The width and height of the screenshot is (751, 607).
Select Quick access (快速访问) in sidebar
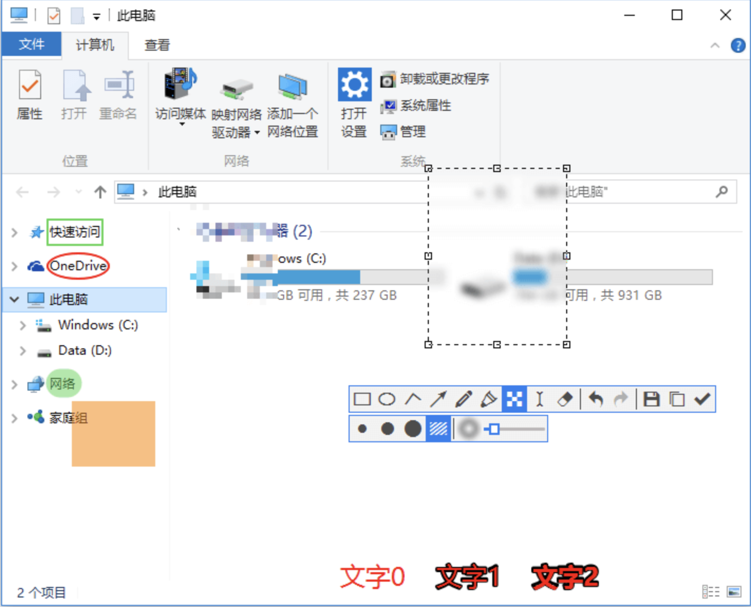coord(74,232)
